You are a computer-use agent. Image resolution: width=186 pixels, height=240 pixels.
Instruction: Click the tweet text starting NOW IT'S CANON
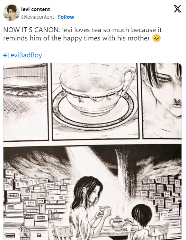(82, 34)
